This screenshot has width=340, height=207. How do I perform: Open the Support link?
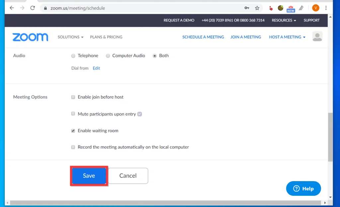(x=311, y=20)
